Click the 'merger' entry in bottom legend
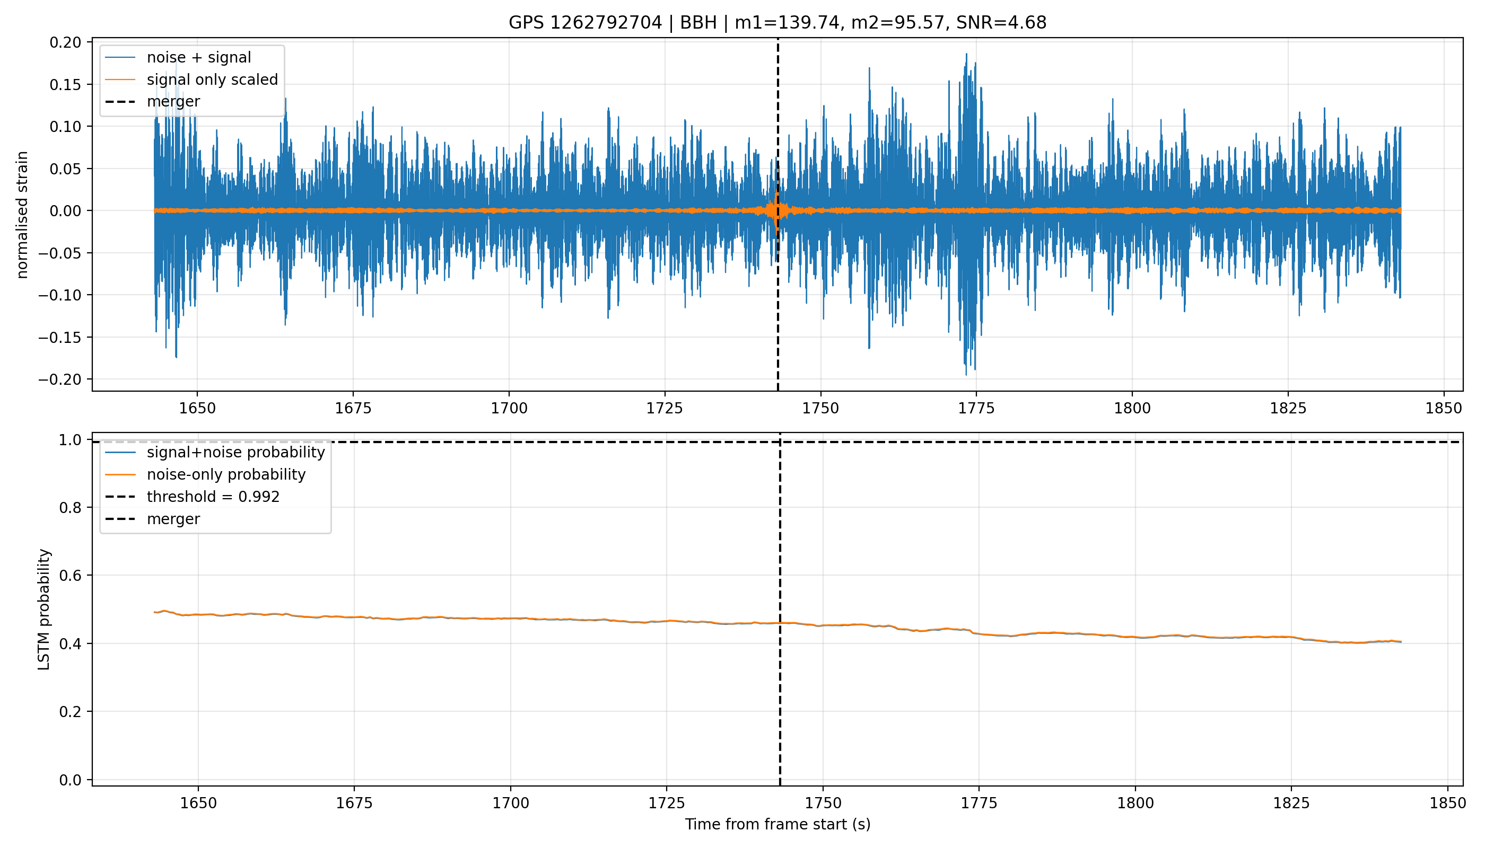This screenshot has height=848, width=1485. [173, 519]
